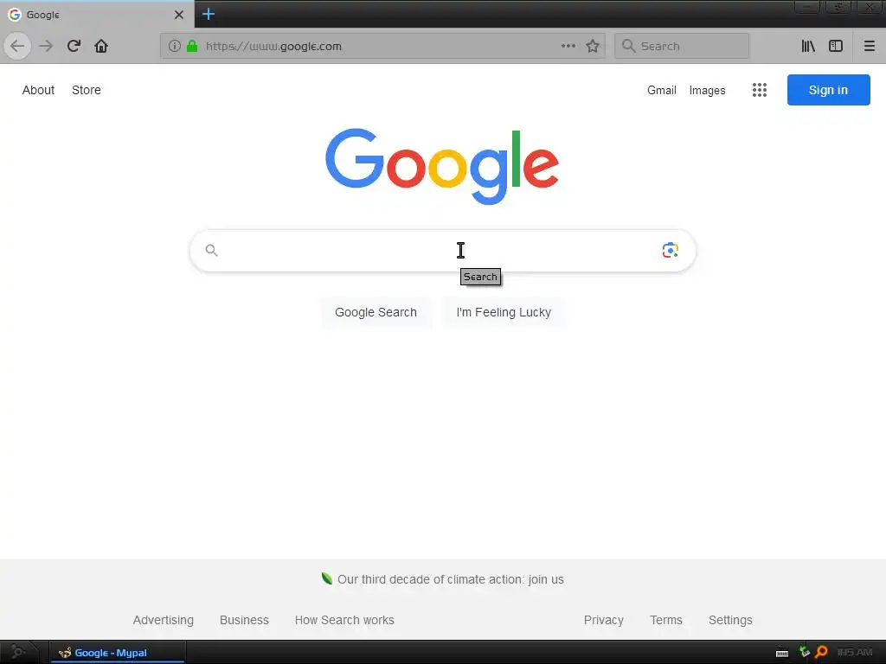This screenshot has height=664, width=886.
Task: Open the Advertising footer link
Action: coord(164,620)
